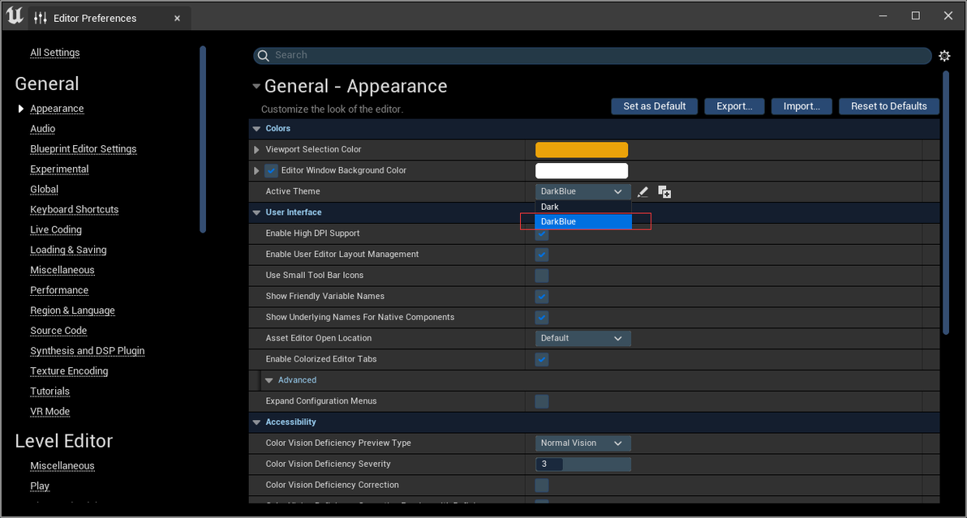Image resolution: width=967 pixels, height=518 pixels.
Task: Open Keyboard Shortcuts settings page
Action: [x=75, y=209]
